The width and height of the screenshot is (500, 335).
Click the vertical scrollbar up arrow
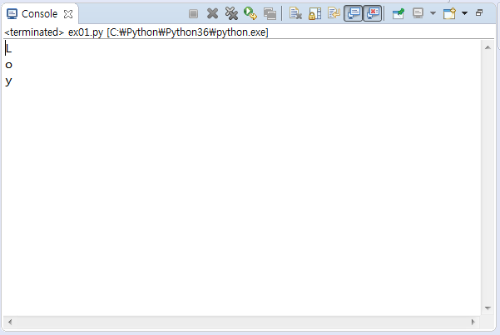(488, 47)
